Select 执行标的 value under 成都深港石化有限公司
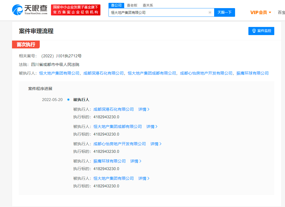This screenshot has height=207, width=285. click(106, 117)
